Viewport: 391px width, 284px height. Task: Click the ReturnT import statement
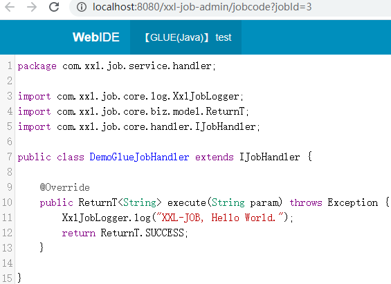pos(133,112)
